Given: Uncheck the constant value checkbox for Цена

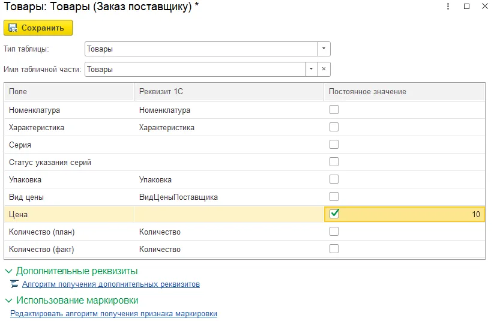Looking at the screenshot, I should (x=334, y=214).
